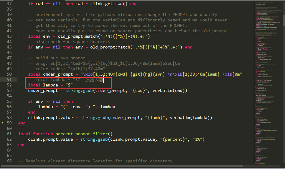Click line number 61 in the gutter
The width and height of the screenshot is (285, 169).
(9, 134)
